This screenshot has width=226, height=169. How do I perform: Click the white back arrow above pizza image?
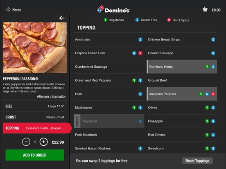pos(62,18)
